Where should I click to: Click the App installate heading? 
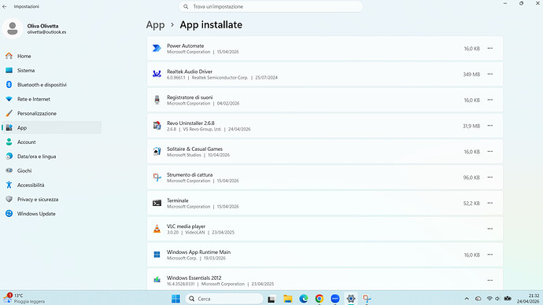[211, 25]
